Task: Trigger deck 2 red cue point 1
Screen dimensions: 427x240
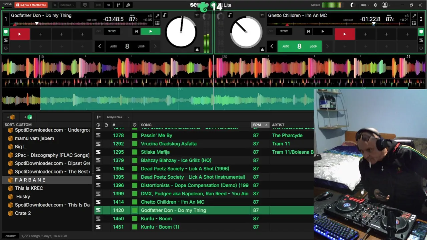Action: coord(345,34)
